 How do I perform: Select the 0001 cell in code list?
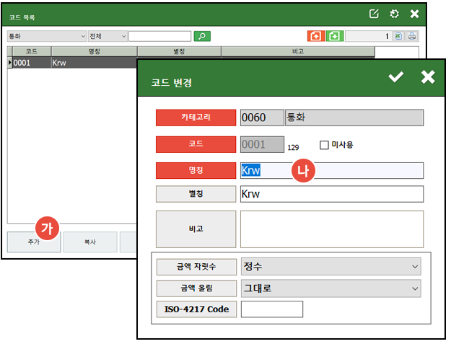tap(32, 63)
